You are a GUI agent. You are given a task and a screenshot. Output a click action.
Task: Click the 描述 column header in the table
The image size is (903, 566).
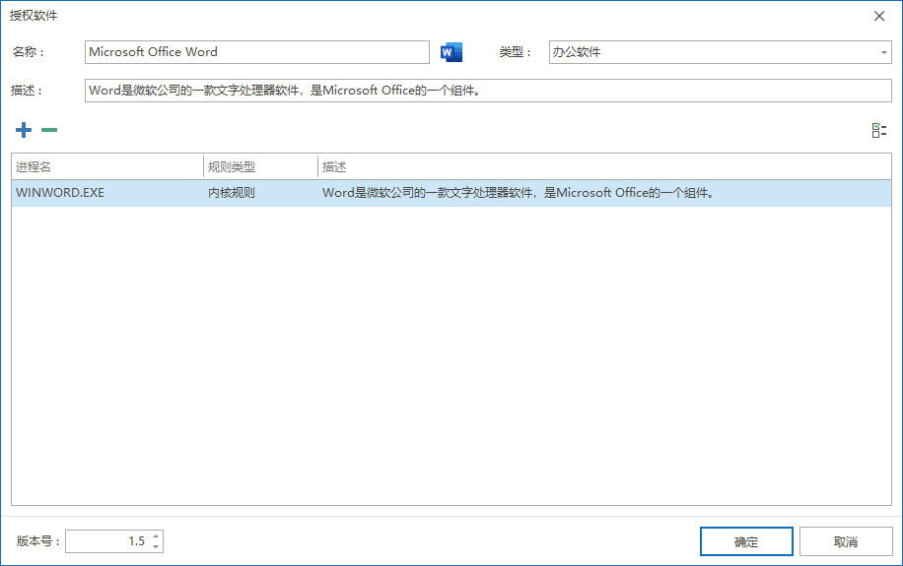tap(603, 167)
